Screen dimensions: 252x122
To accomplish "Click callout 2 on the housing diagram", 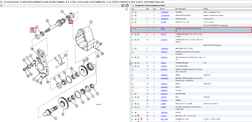I will click(x=91, y=22).
